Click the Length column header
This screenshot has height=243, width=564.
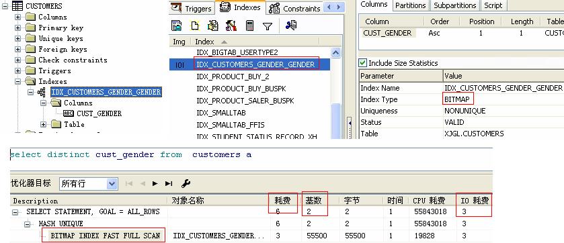pyautogui.click(x=522, y=21)
